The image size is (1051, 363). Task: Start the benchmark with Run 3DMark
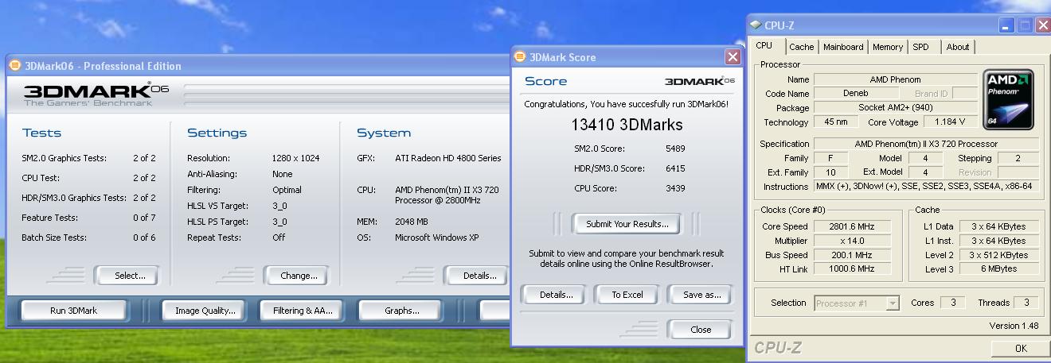click(x=73, y=311)
